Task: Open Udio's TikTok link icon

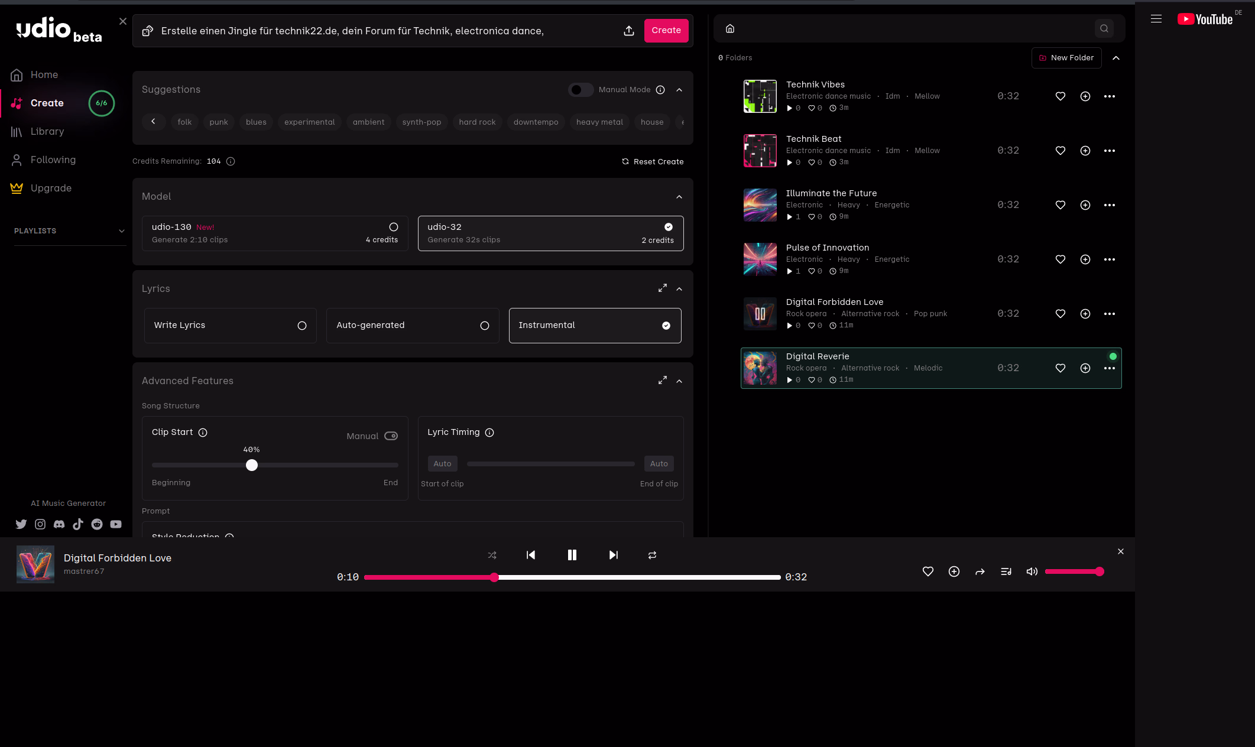Action: 78,524
